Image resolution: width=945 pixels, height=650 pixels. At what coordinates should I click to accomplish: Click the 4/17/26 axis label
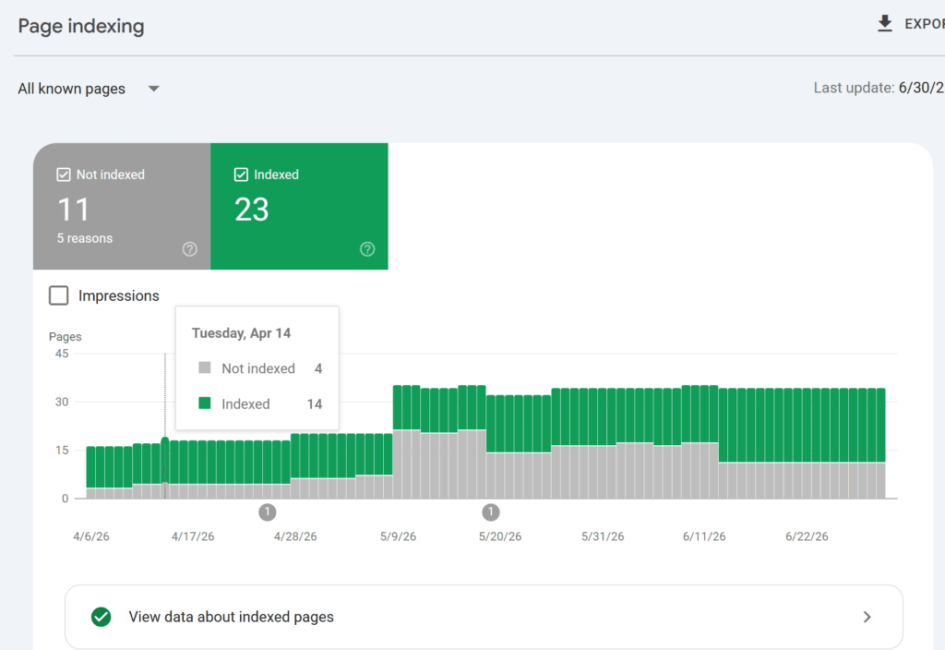click(x=193, y=536)
